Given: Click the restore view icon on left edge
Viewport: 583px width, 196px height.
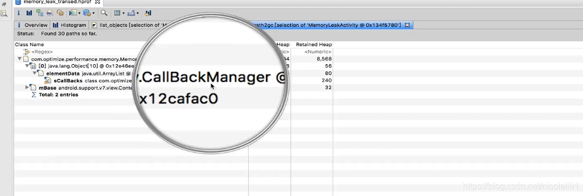Looking at the screenshot, I should (4, 4).
